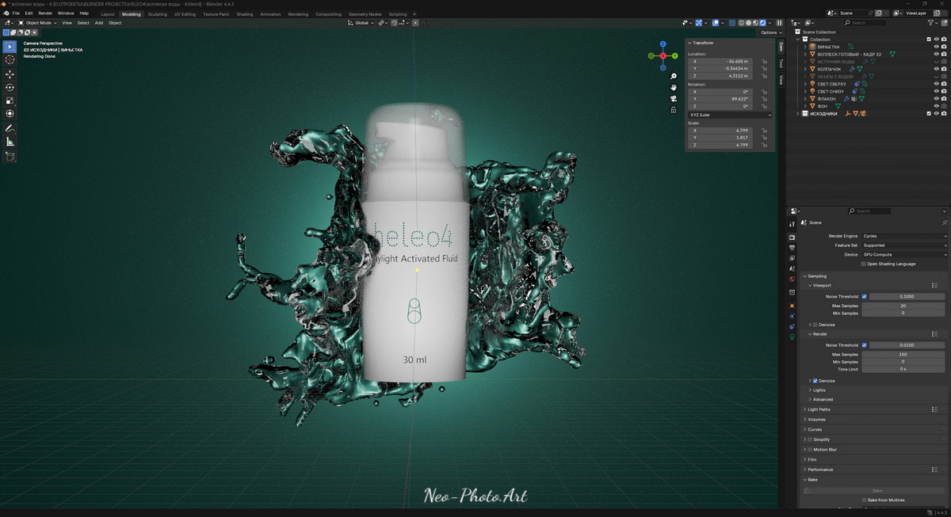Viewport: 951px width, 517px height.
Task: Switch to the Geometry Nodes workspace tab
Action: (x=365, y=14)
